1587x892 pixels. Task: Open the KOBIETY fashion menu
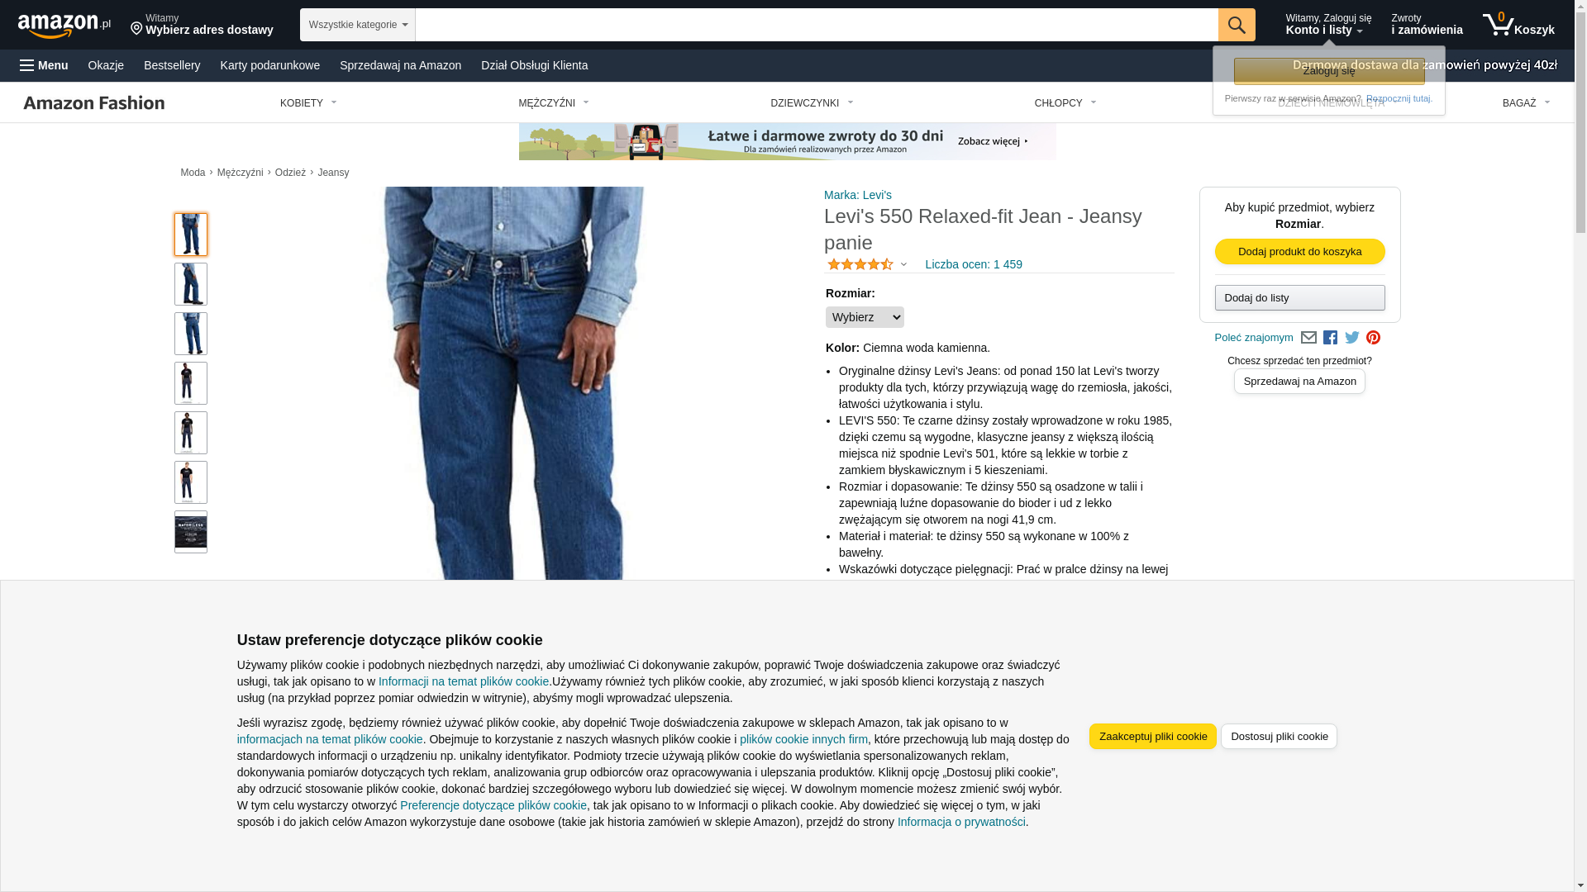pyautogui.click(x=308, y=103)
